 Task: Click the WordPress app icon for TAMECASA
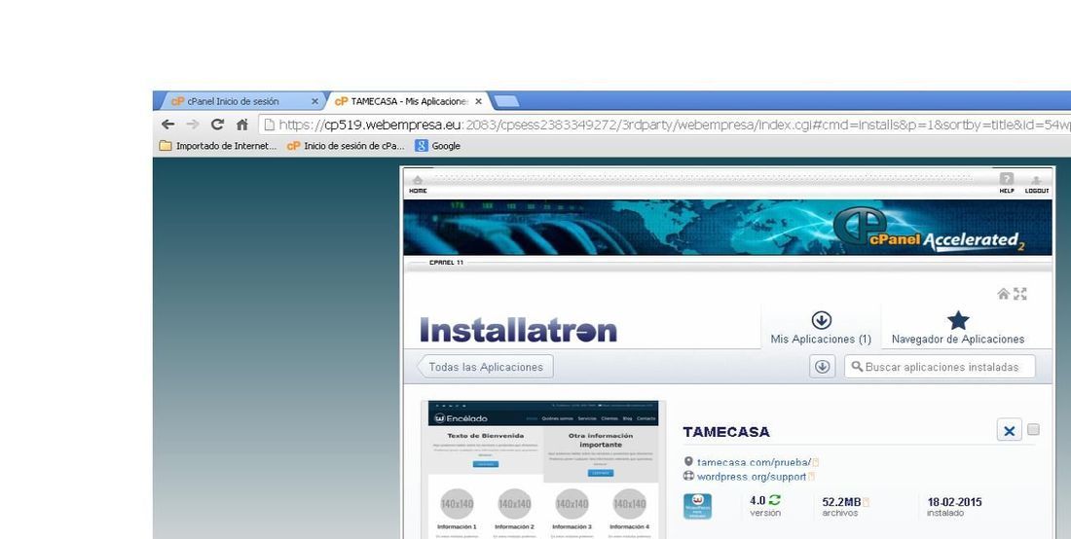coord(697,507)
